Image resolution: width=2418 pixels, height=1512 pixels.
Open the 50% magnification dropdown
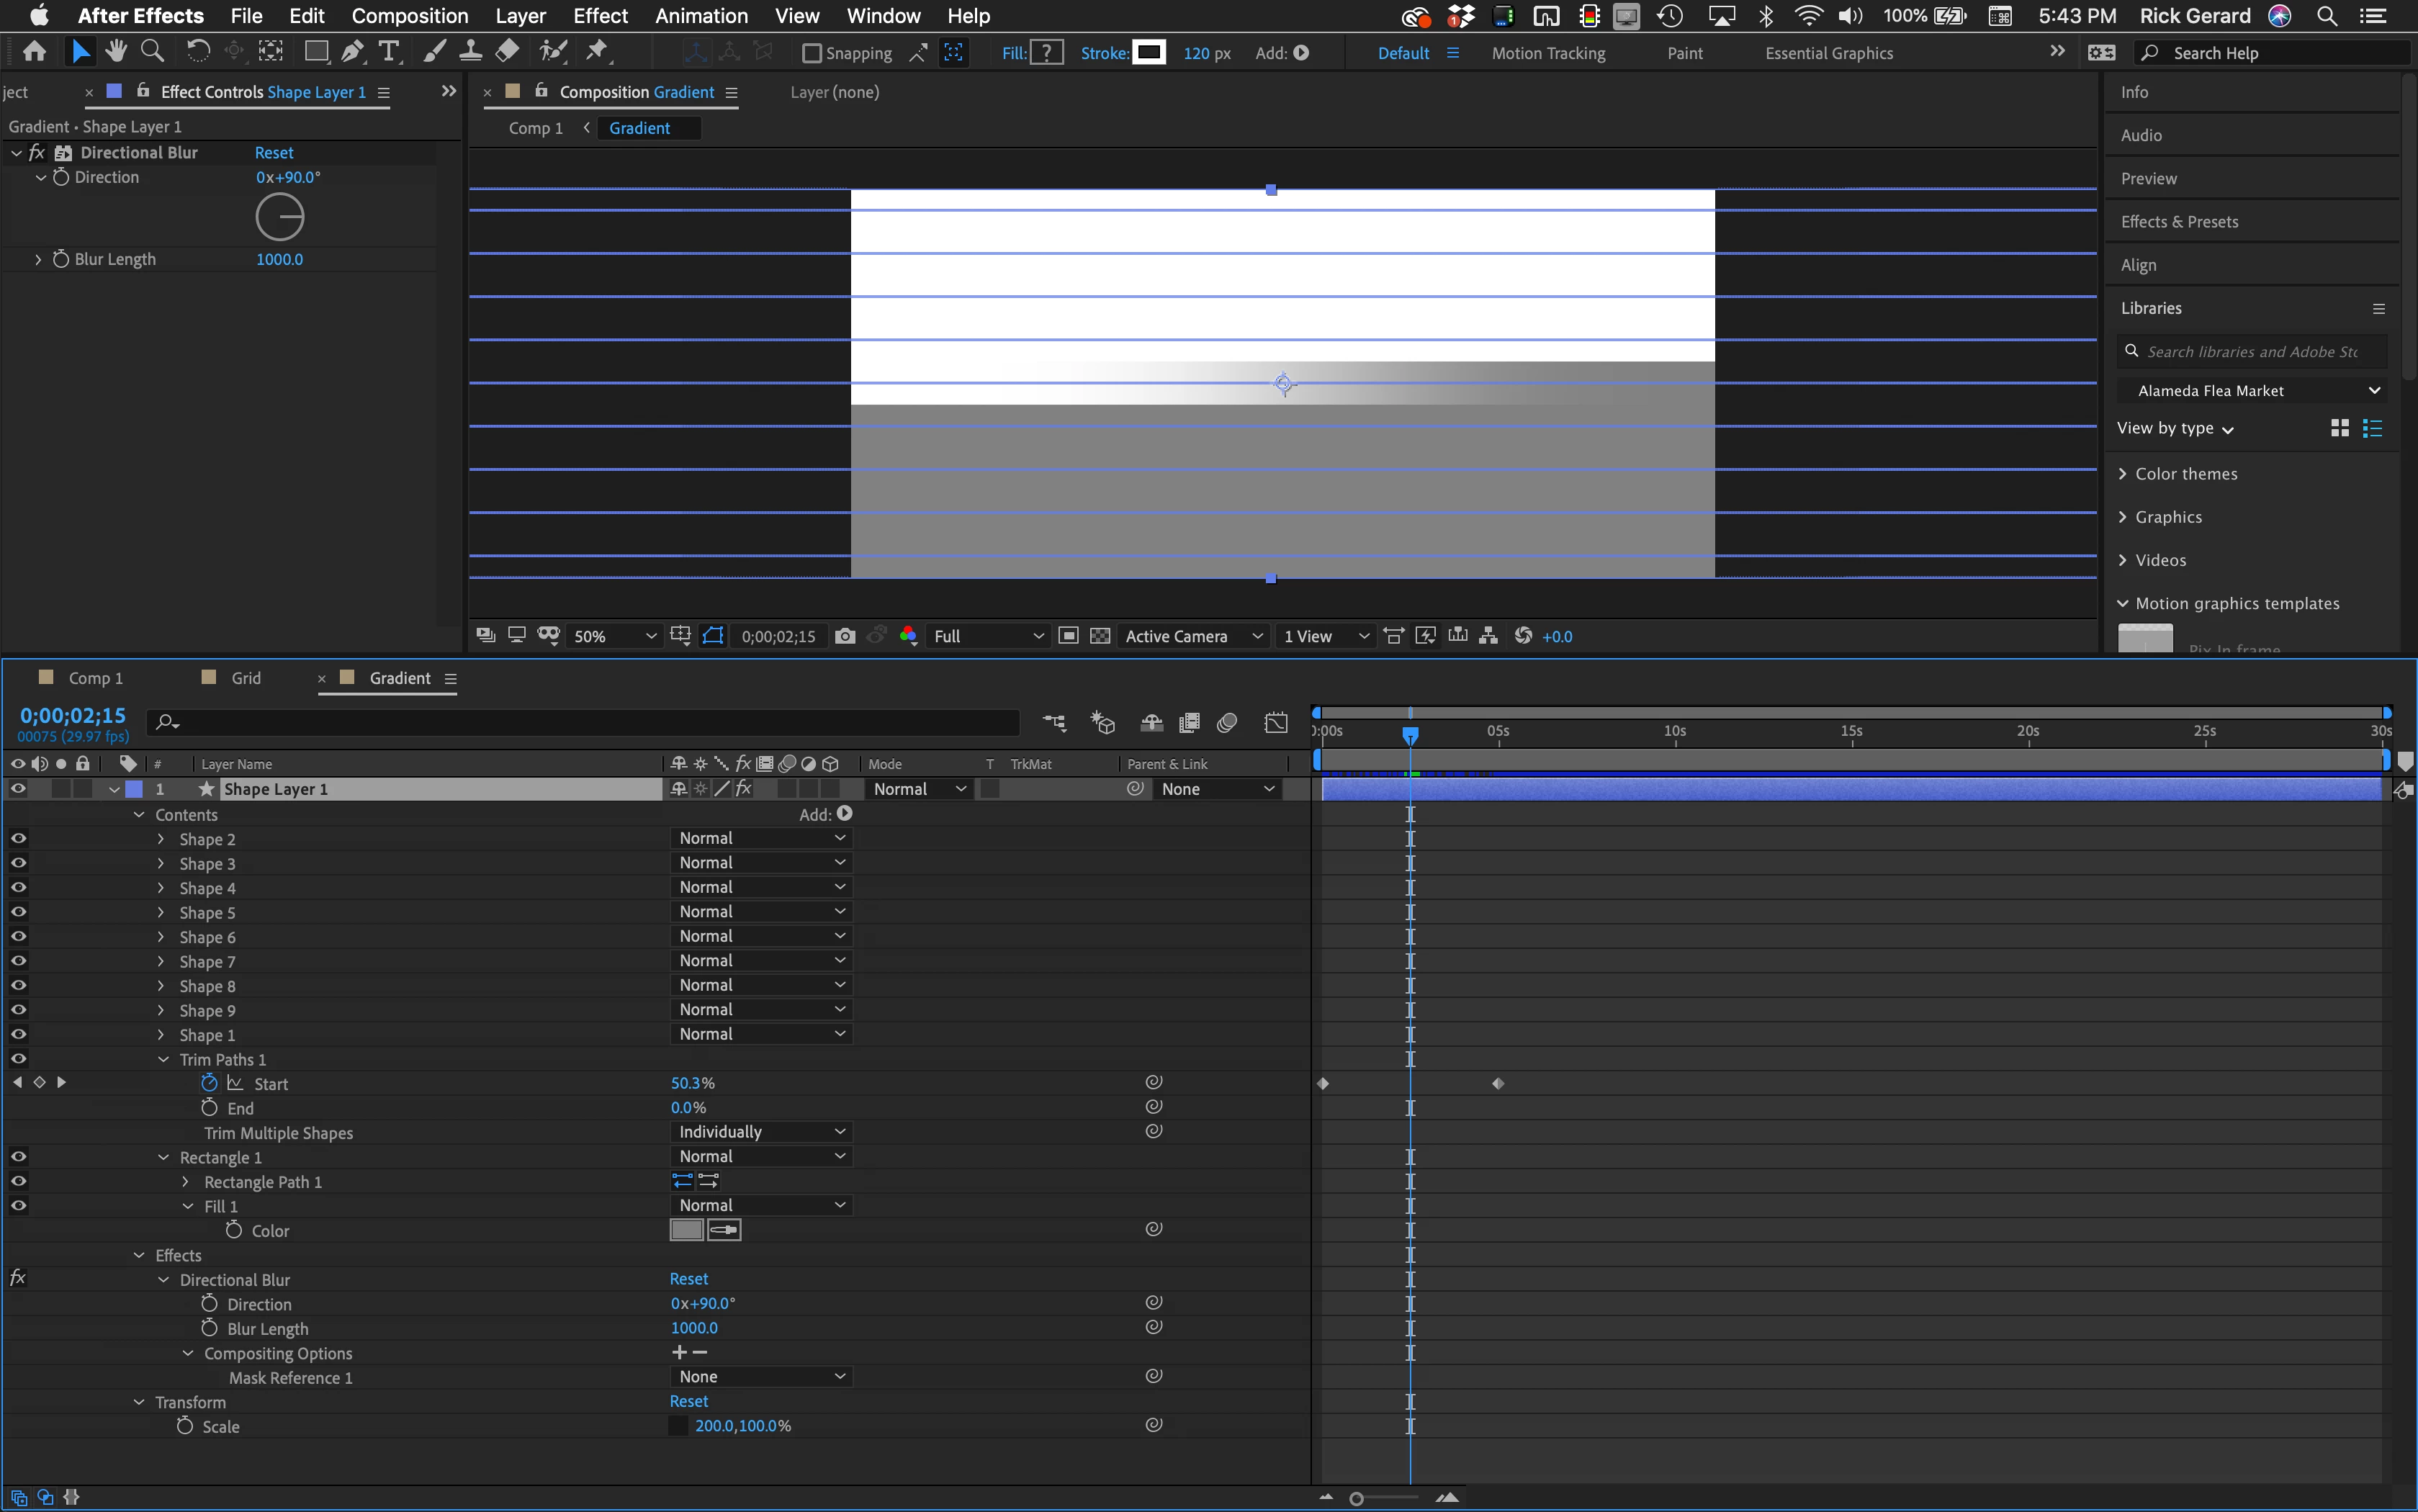tap(613, 636)
